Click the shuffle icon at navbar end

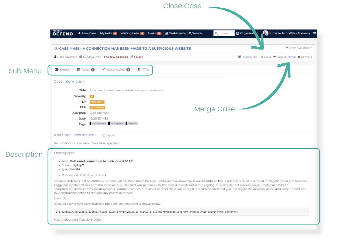pyautogui.click(x=314, y=33)
